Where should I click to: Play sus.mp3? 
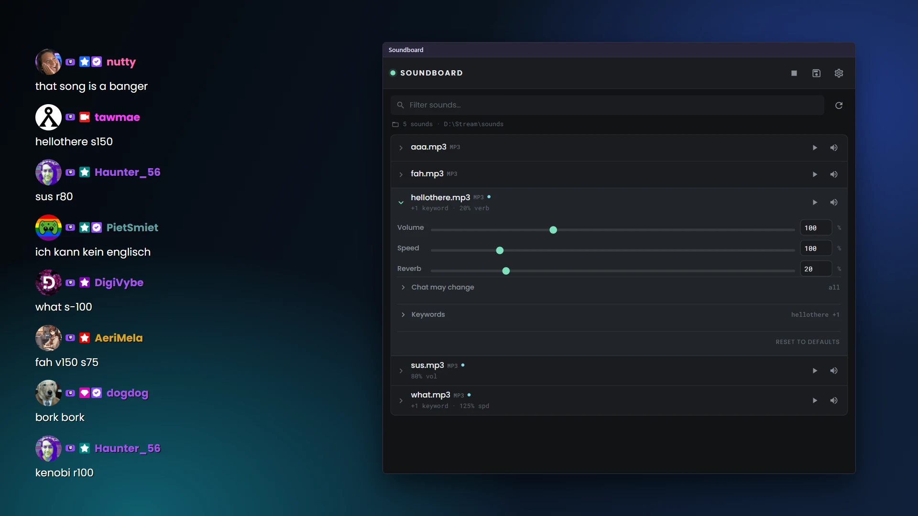pyautogui.click(x=815, y=371)
